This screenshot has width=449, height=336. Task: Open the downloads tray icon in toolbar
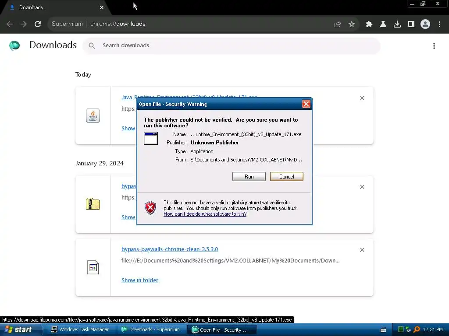click(397, 24)
